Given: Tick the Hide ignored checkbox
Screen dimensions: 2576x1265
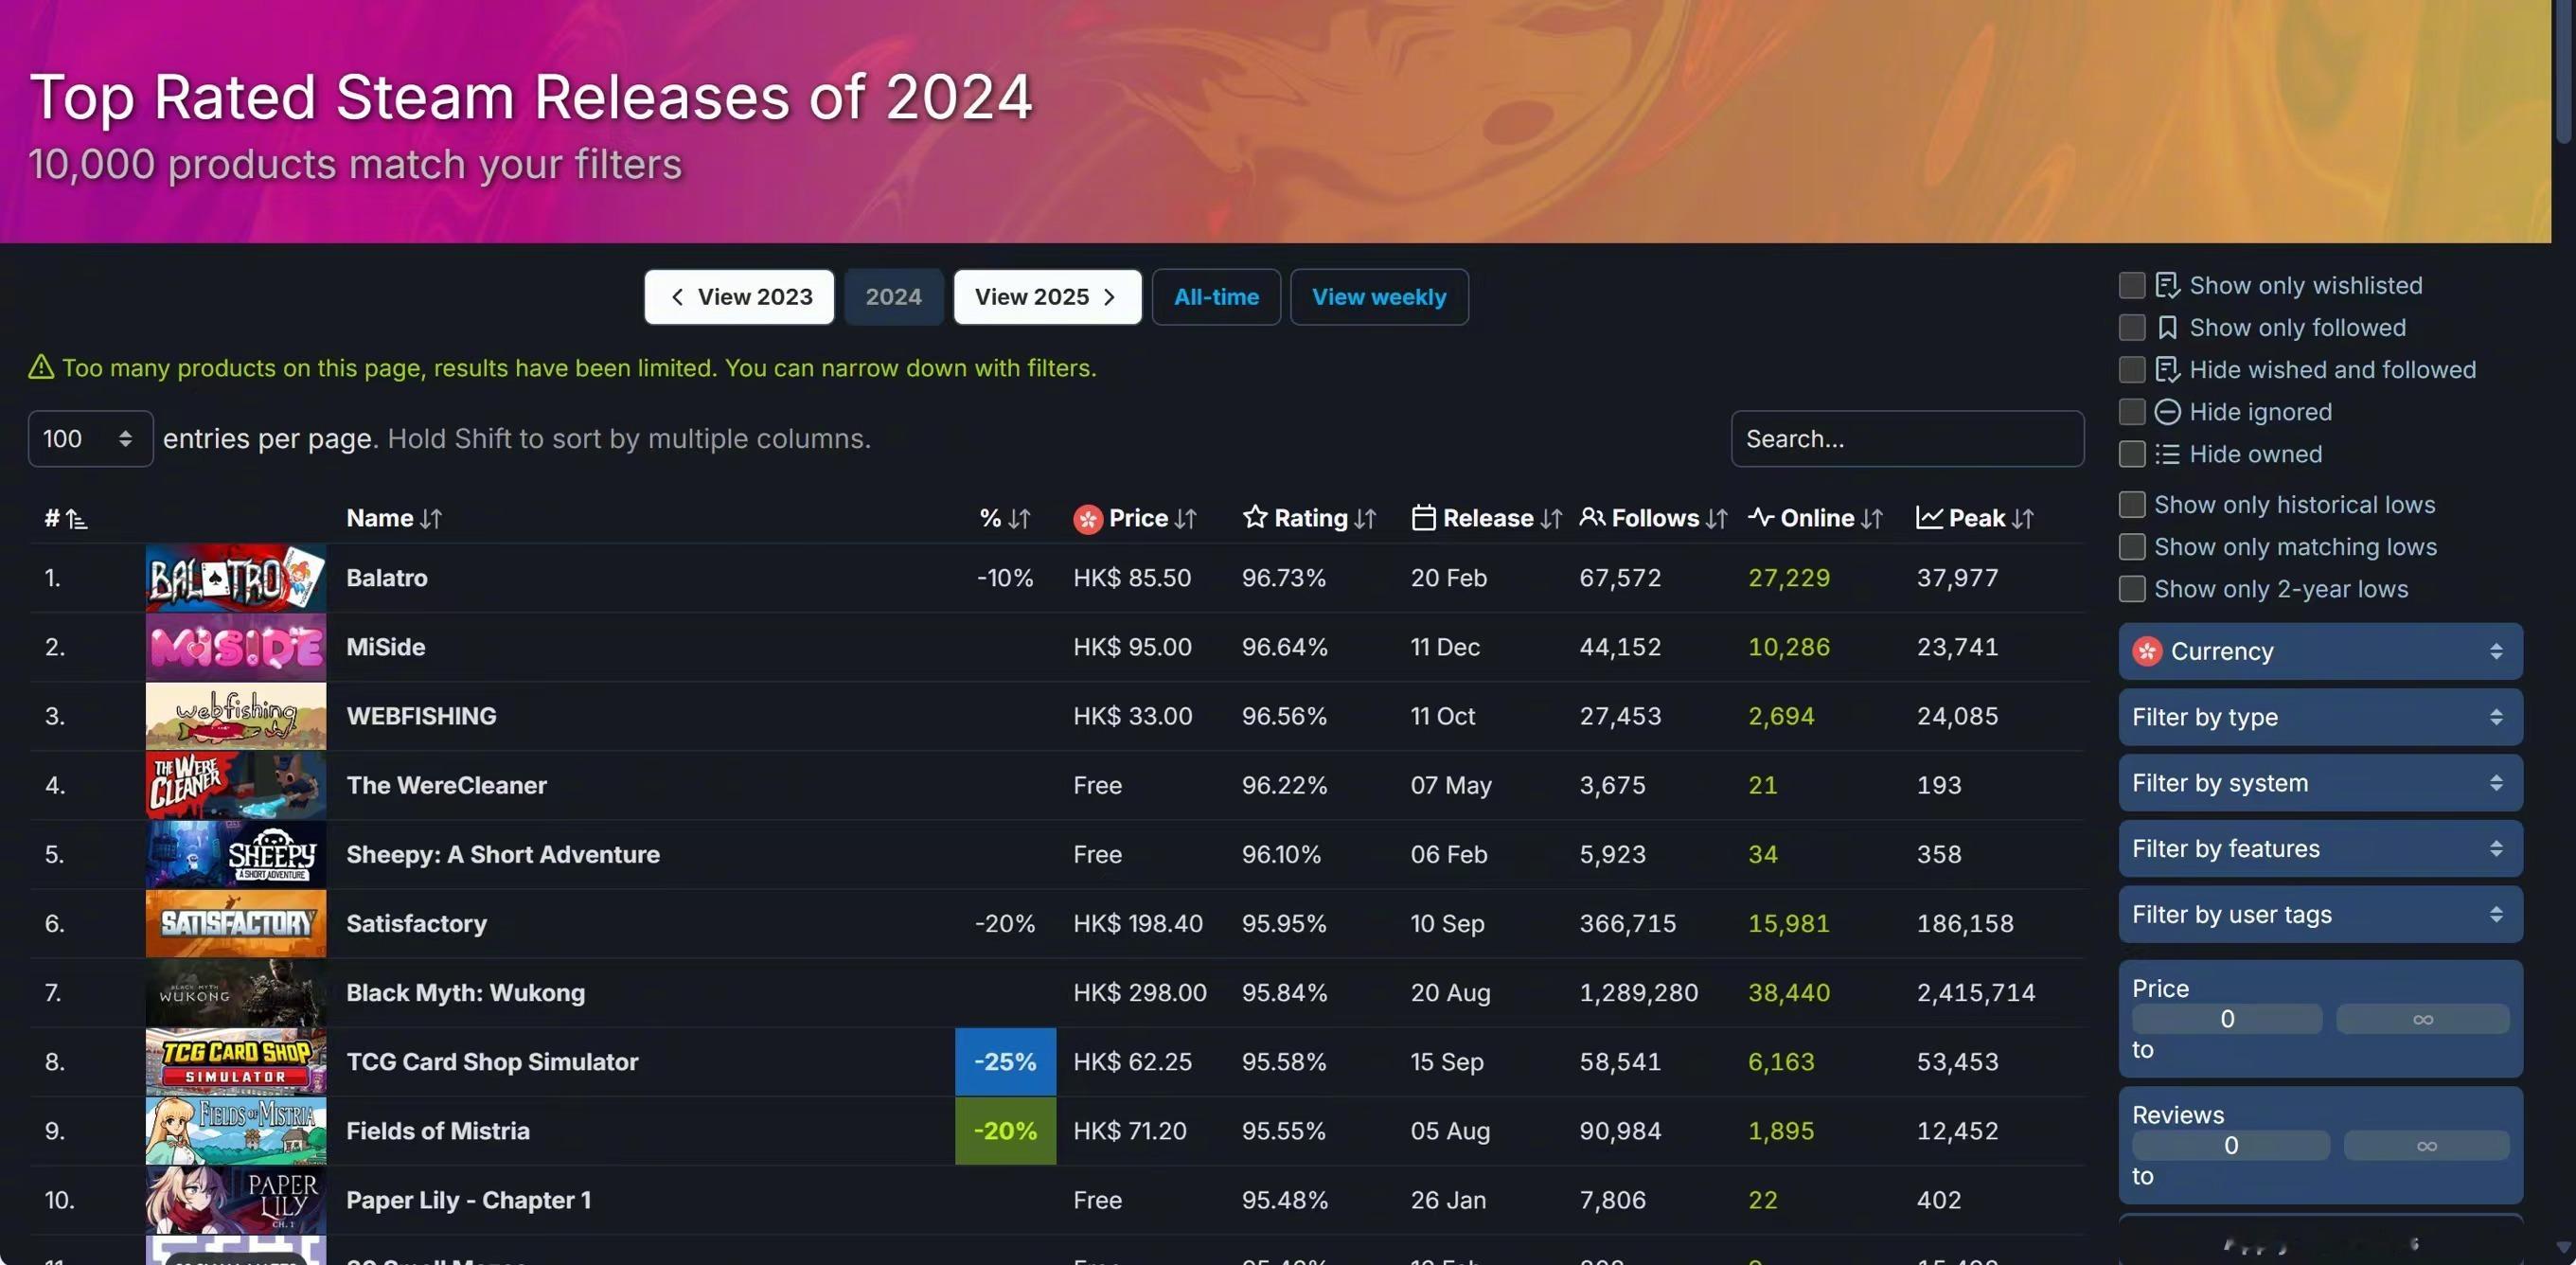Looking at the screenshot, I should [2132, 411].
